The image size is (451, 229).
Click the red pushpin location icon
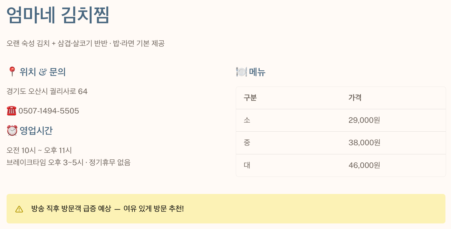point(12,72)
